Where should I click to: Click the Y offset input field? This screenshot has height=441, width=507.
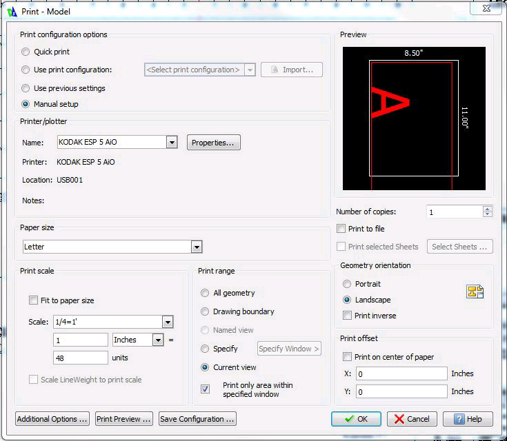click(401, 391)
